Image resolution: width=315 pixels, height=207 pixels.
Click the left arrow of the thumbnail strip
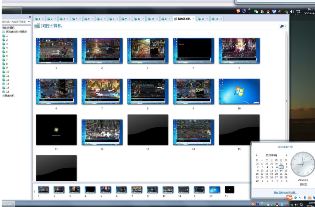(x=34, y=191)
